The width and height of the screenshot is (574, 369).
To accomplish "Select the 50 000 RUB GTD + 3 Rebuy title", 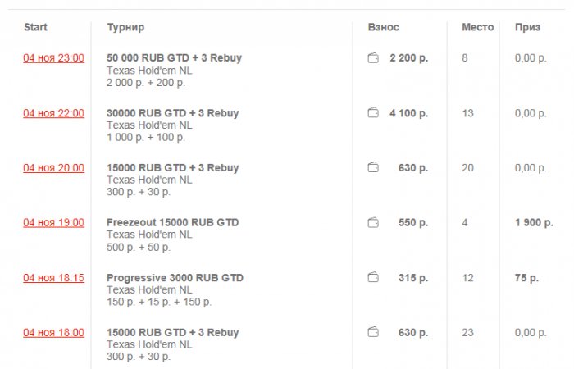I will [x=174, y=58].
